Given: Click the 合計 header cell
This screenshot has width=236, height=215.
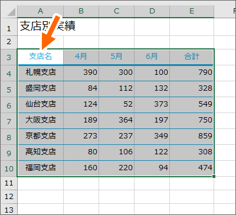Looking at the screenshot, I should tap(192, 57).
